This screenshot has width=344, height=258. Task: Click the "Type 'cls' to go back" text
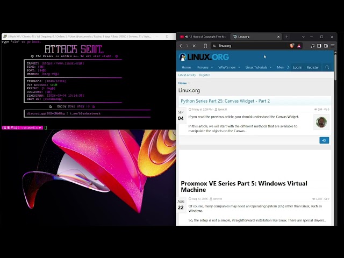click(21, 42)
